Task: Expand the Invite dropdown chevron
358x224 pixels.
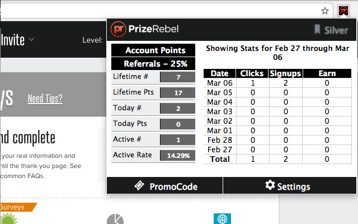Action: [32, 40]
